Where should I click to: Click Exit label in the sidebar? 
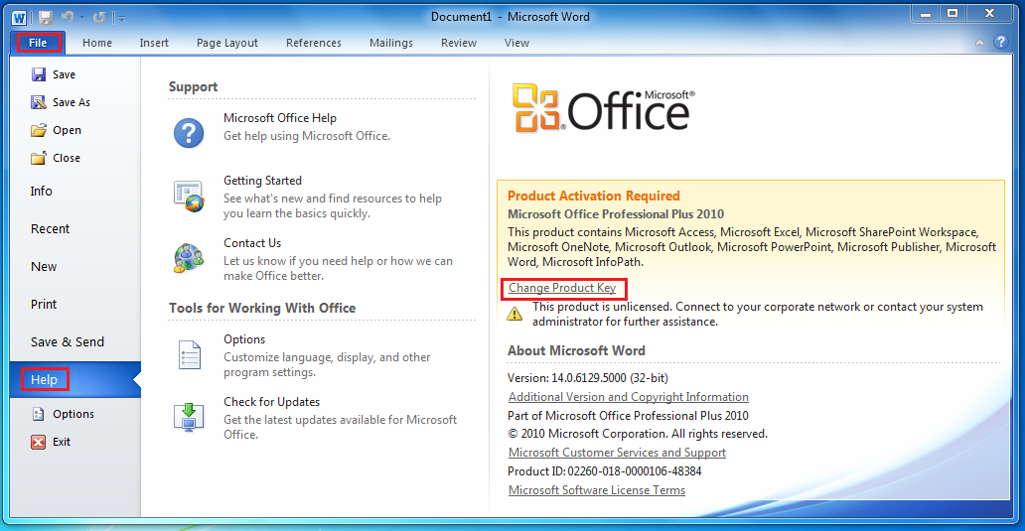[62, 442]
